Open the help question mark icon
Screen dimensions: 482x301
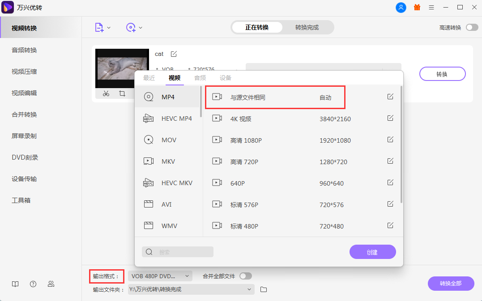click(33, 284)
